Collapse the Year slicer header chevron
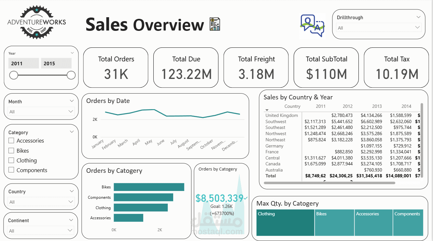The image size is (433, 241). pyautogui.click(x=72, y=53)
